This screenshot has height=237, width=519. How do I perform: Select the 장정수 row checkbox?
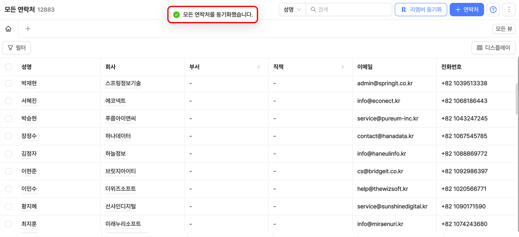[x=8, y=136]
